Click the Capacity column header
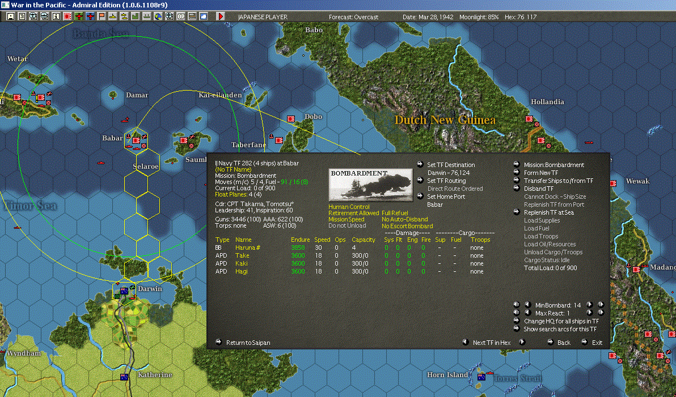This screenshot has width=676, height=397. (x=364, y=240)
